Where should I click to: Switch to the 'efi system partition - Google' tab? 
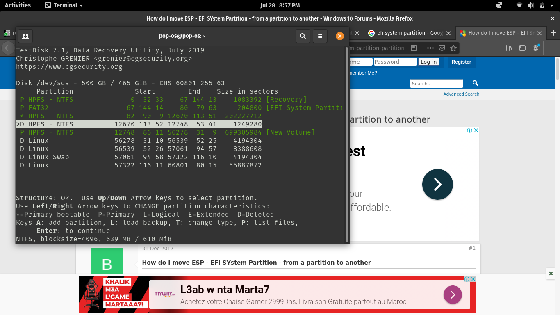tap(410, 33)
